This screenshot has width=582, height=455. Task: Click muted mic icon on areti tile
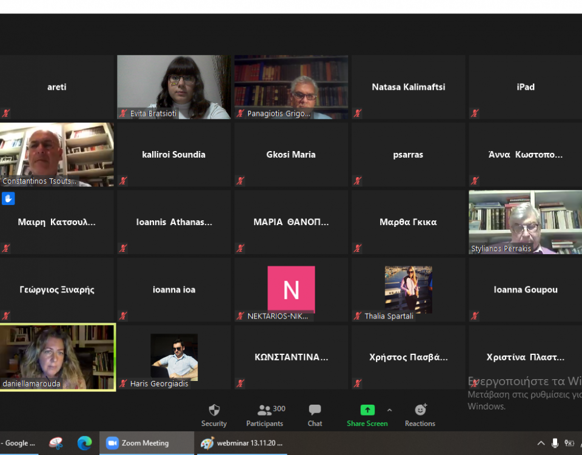[x=5, y=113]
